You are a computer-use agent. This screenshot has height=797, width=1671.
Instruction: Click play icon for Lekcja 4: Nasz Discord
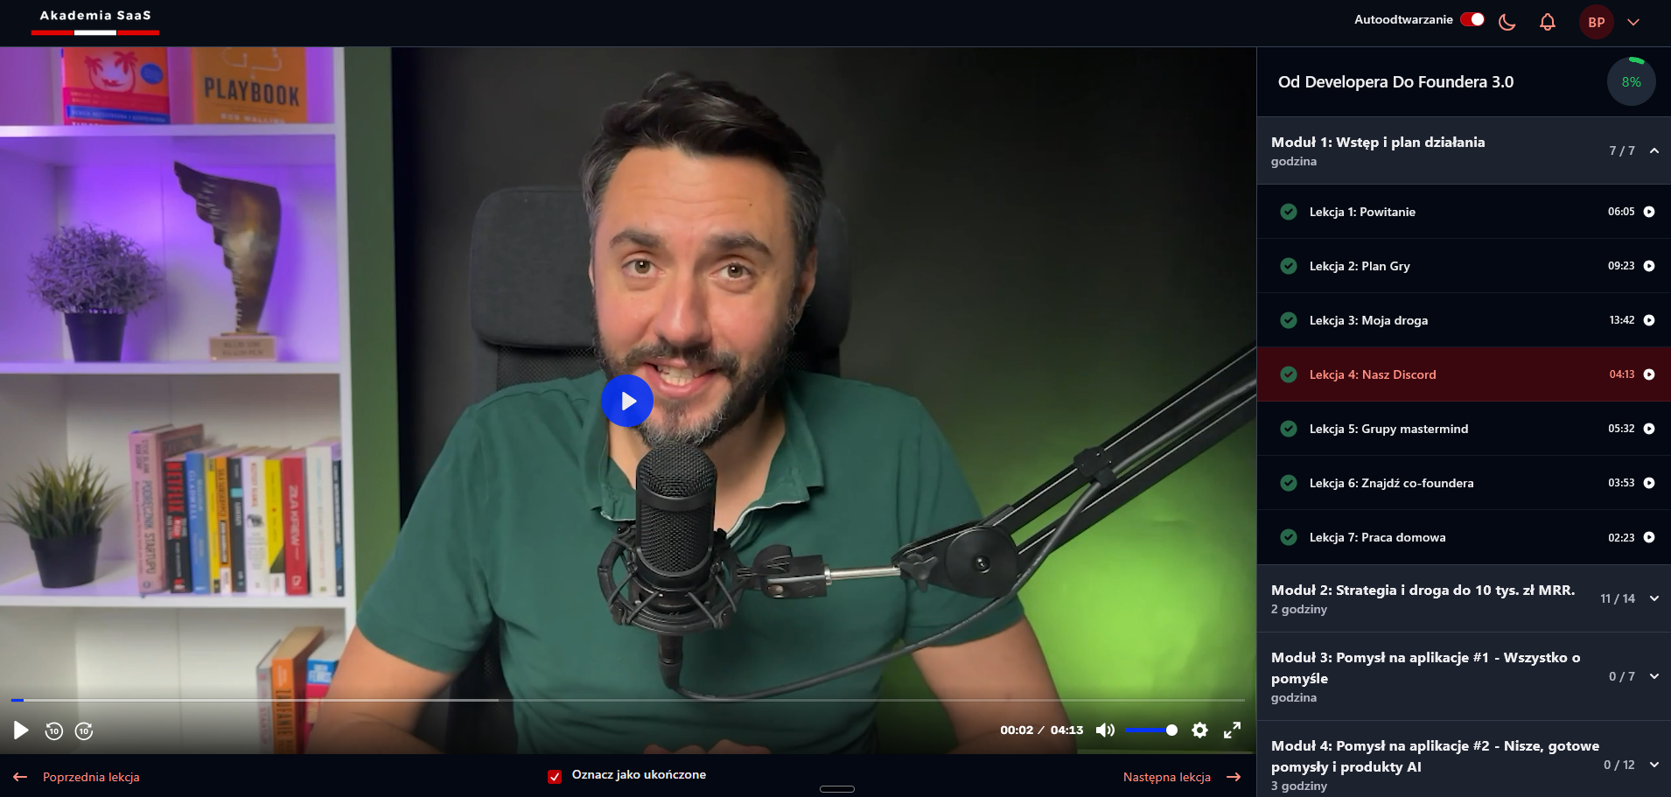point(1649,374)
